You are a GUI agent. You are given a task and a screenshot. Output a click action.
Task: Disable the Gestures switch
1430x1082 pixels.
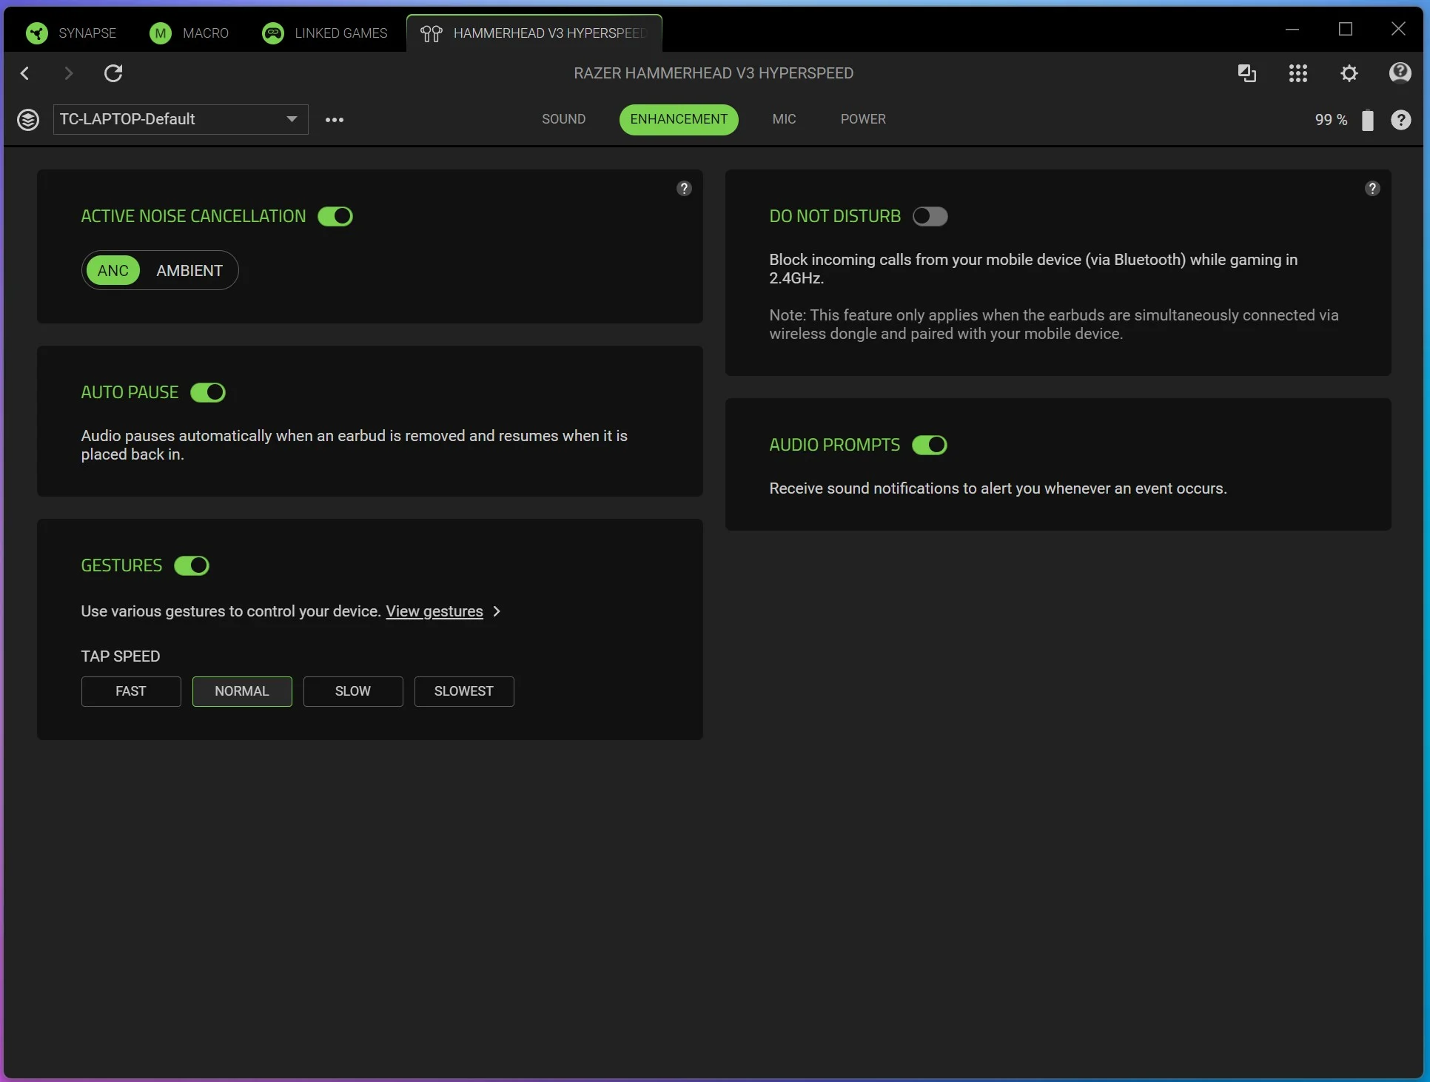tap(192, 565)
